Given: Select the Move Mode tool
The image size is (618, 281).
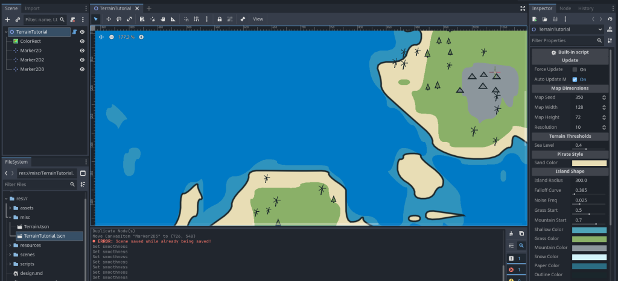Looking at the screenshot, I should click(x=108, y=19).
